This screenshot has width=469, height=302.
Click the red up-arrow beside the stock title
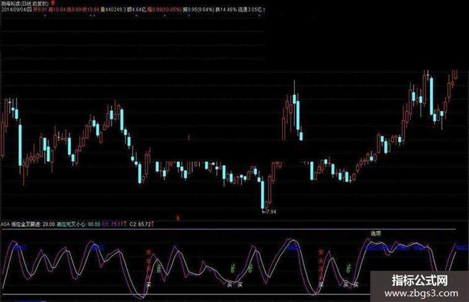(x=53, y=3)
